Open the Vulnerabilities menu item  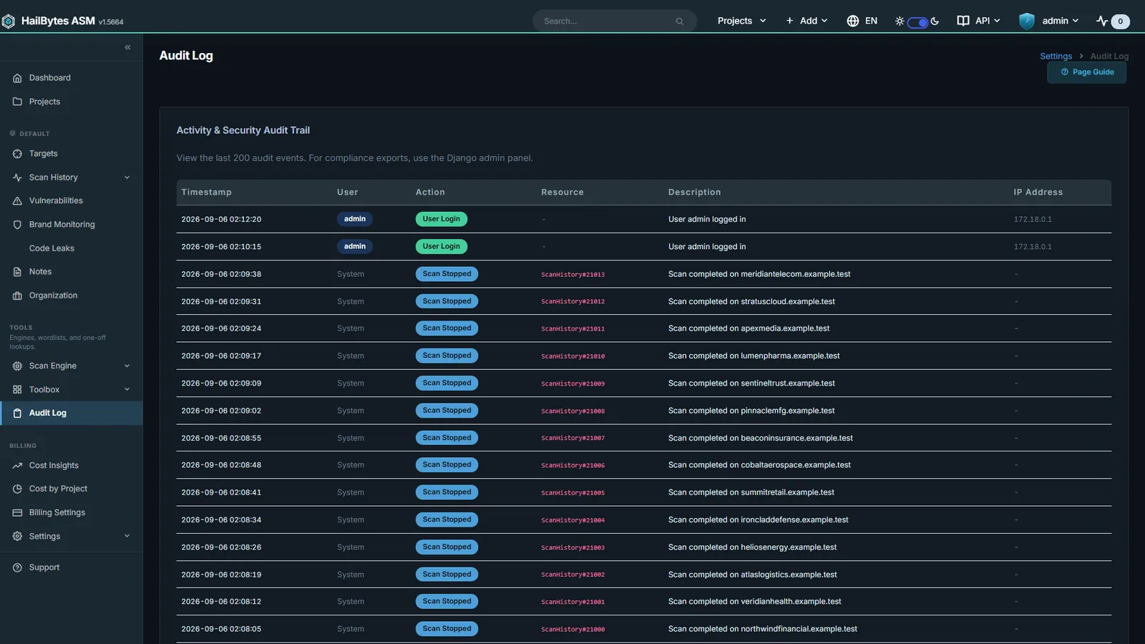pos(72,201)
